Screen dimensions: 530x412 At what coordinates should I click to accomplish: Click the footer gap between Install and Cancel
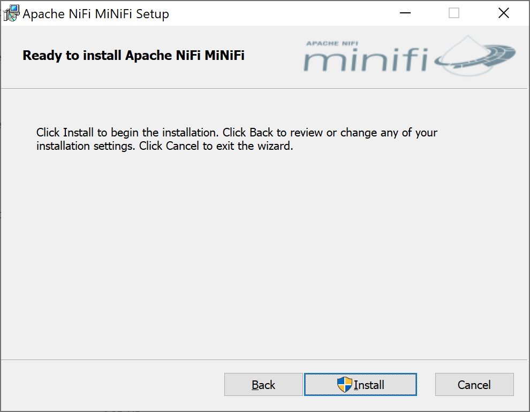click(x=426, y=385)
